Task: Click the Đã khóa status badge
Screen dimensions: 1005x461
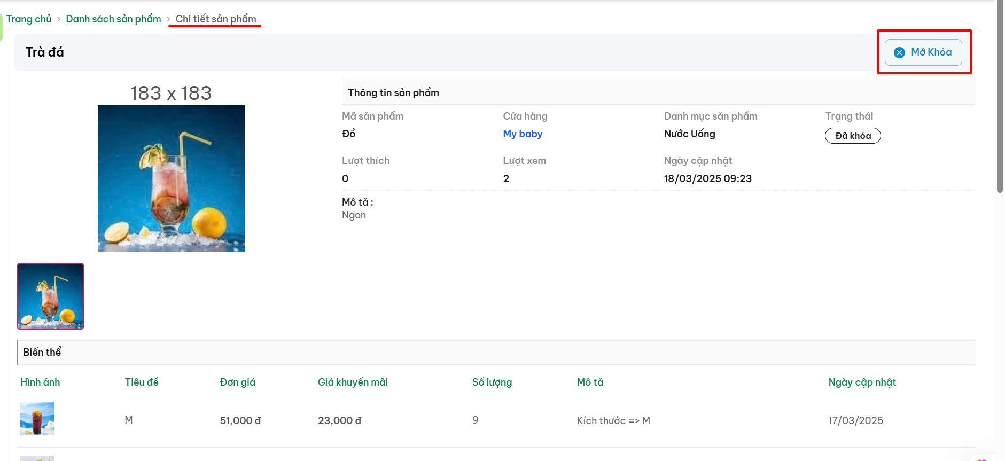Action: pos(853,136)
